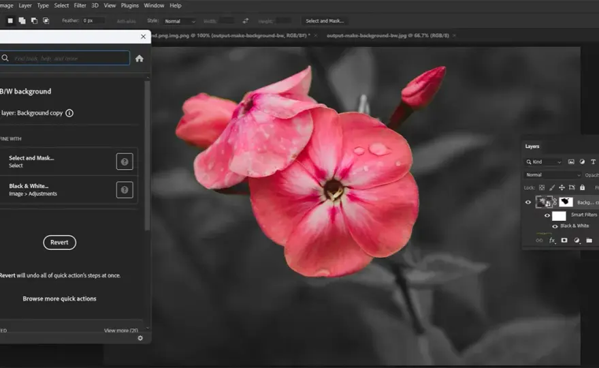Open the Style dropdown set to Normal
The height and width of the screenshot is (368, 599).
pyautogui.click(x=180, y=21)
